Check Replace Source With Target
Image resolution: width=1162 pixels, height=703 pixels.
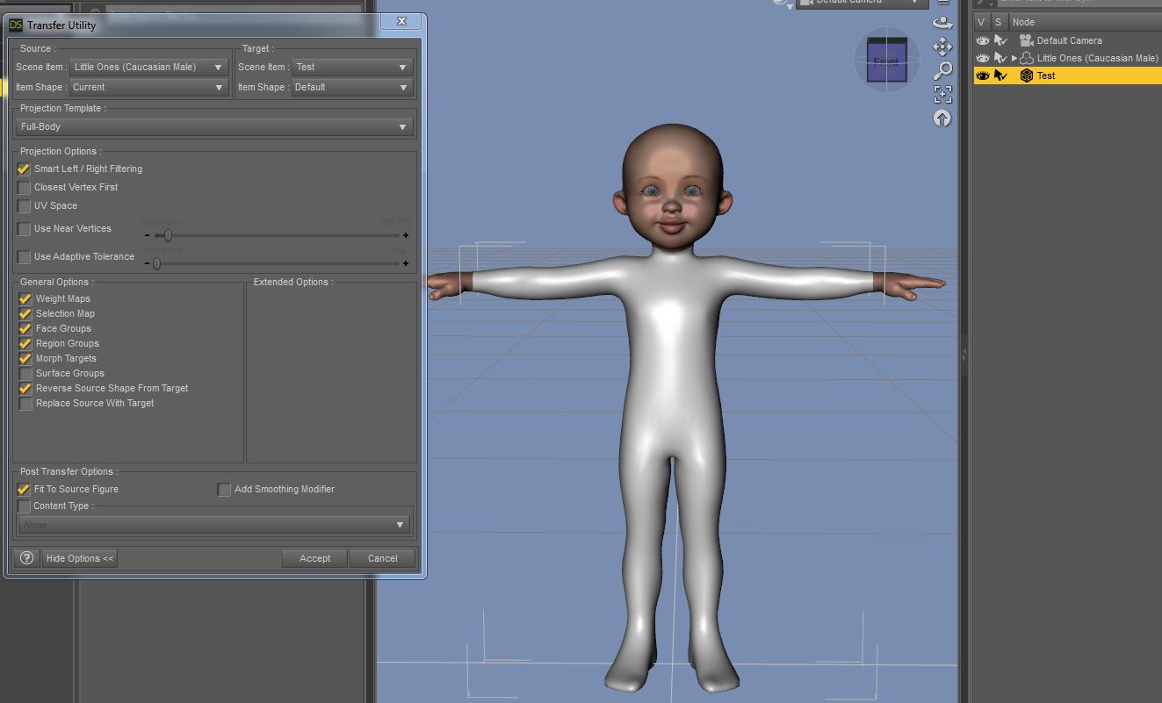[x=25, y=403]
